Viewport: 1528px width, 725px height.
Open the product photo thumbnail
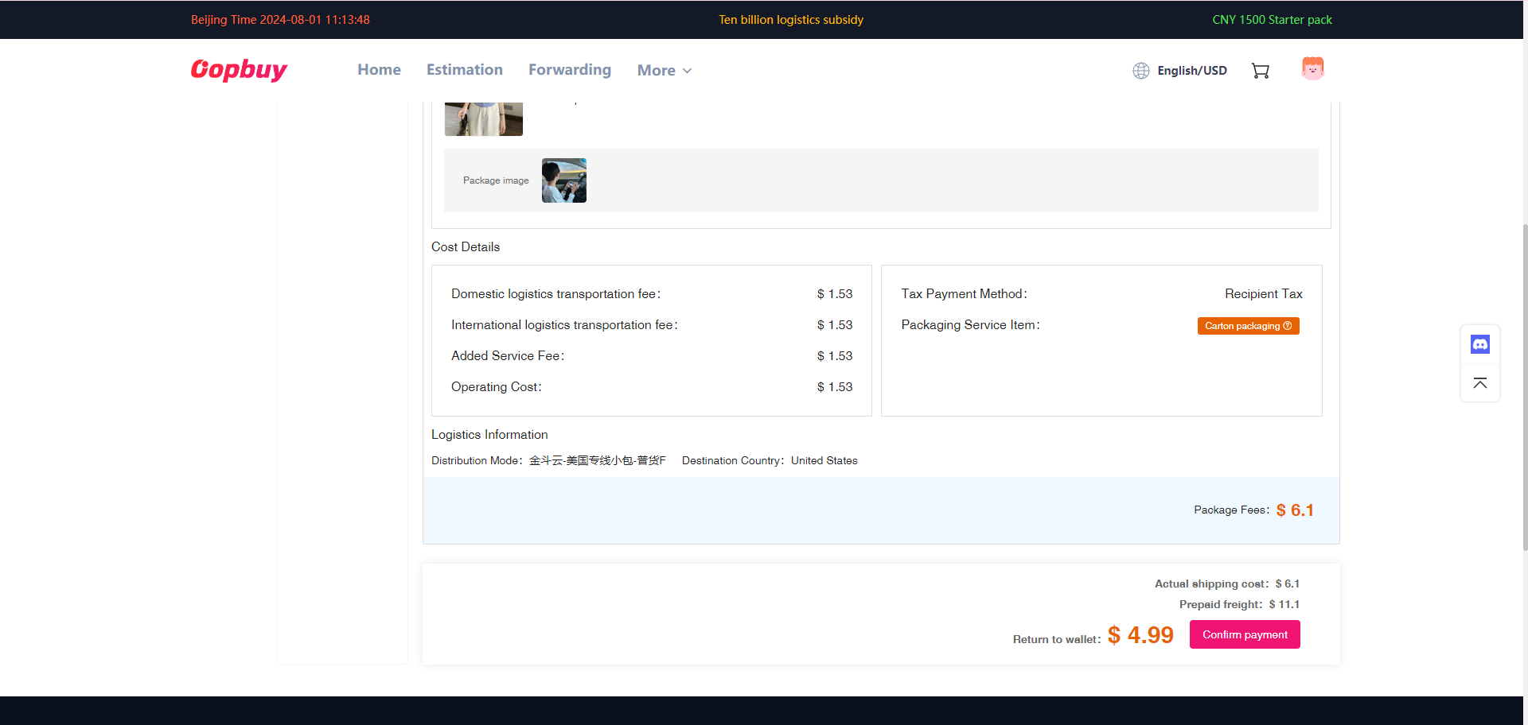coord(484,119)
